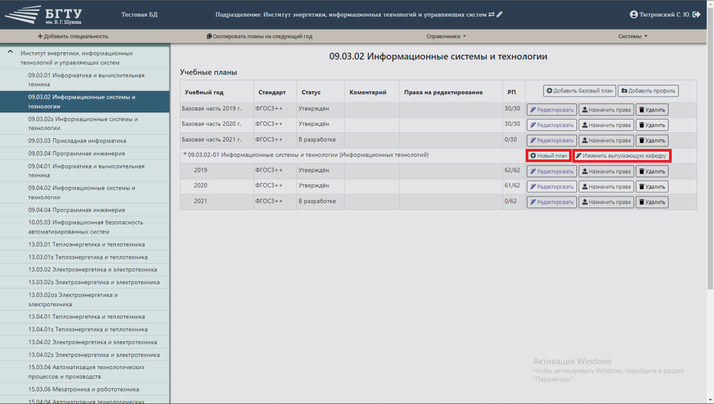The height and width of the screenshot is (404, 714).
Task: Assign rights for Базовая часть 2020 г.
Action: tap(606, 125)
